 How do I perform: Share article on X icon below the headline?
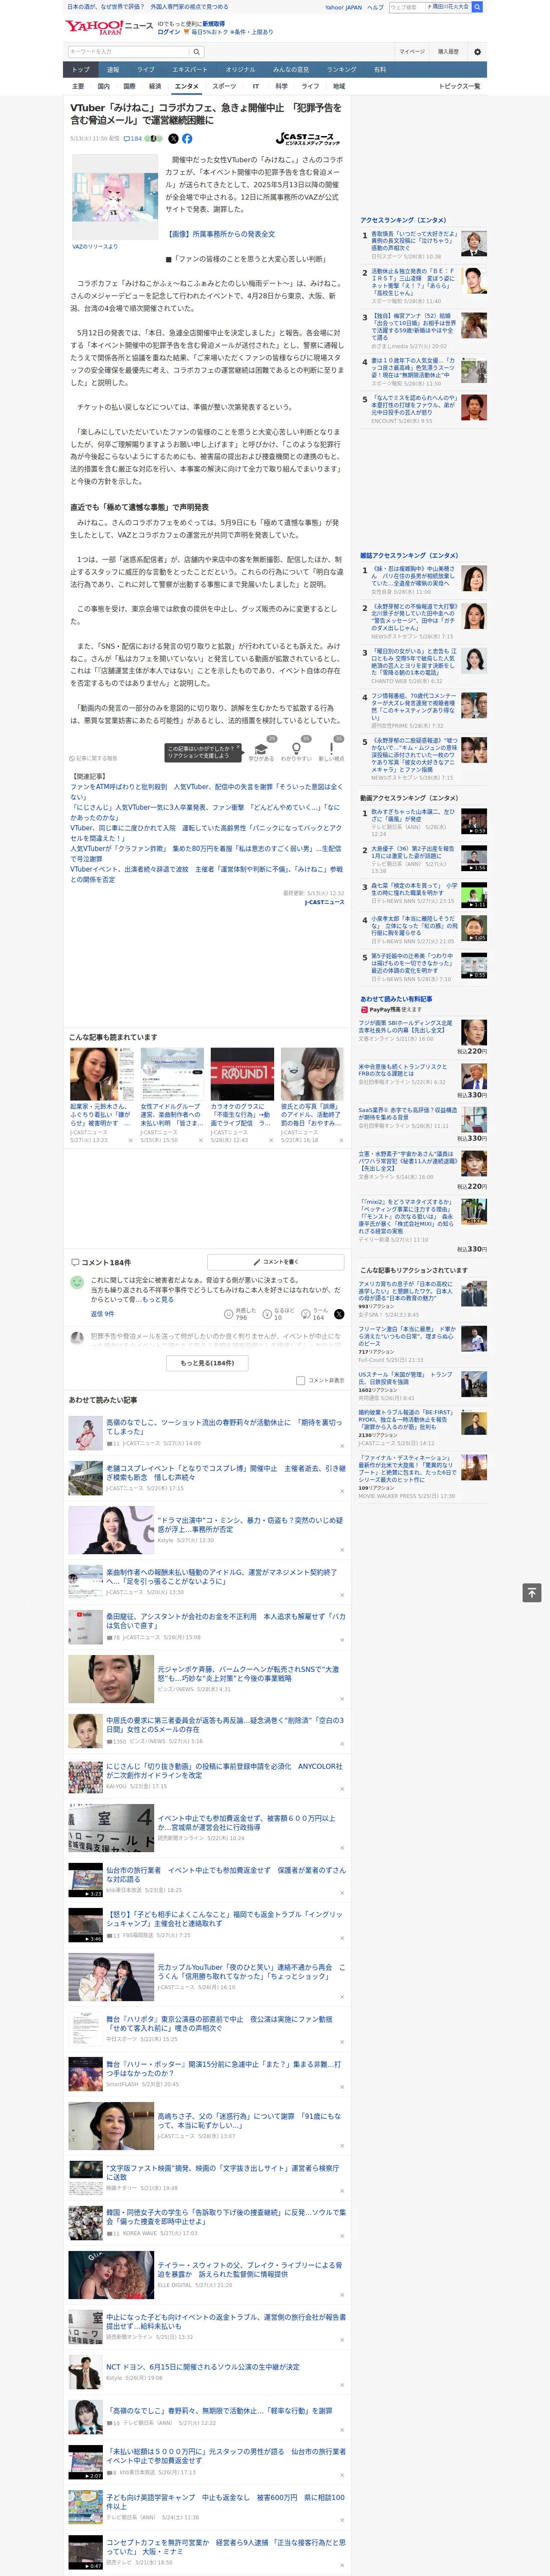(x=173, y=139)
